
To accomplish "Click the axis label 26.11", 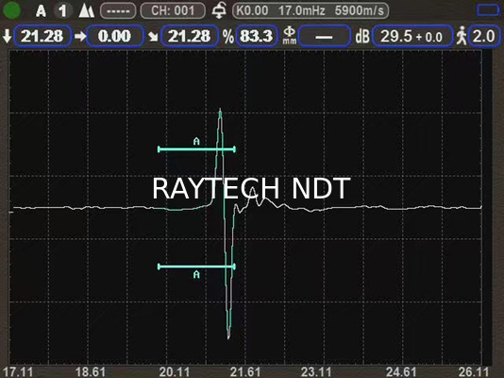I will click(x=473, y=372).
